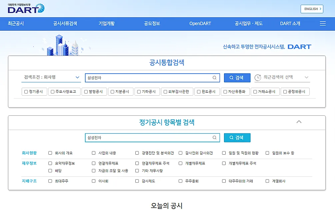Check 감사인의 감사의견 checkbox
The height and width of the screenshot is (210, 335).
point(181,153)
